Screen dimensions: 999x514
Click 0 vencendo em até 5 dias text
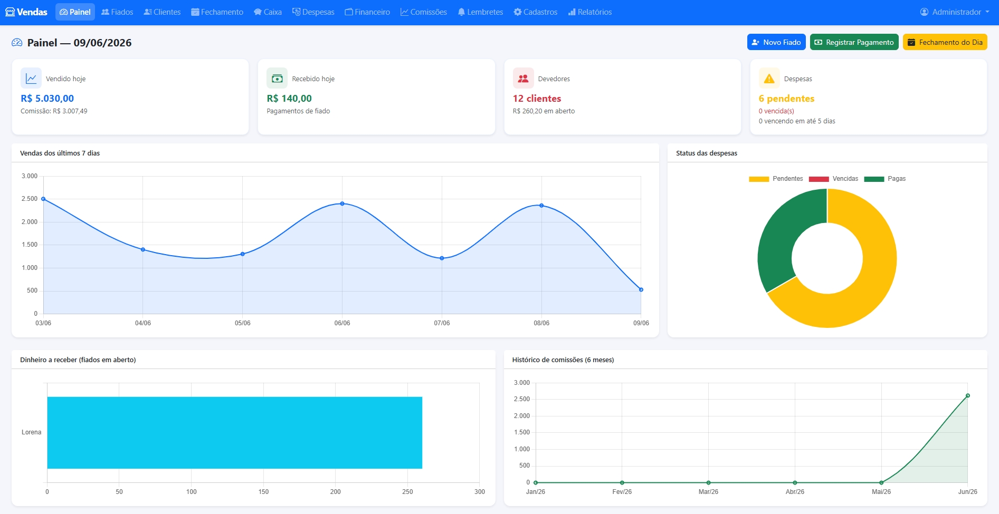(797, 121)
